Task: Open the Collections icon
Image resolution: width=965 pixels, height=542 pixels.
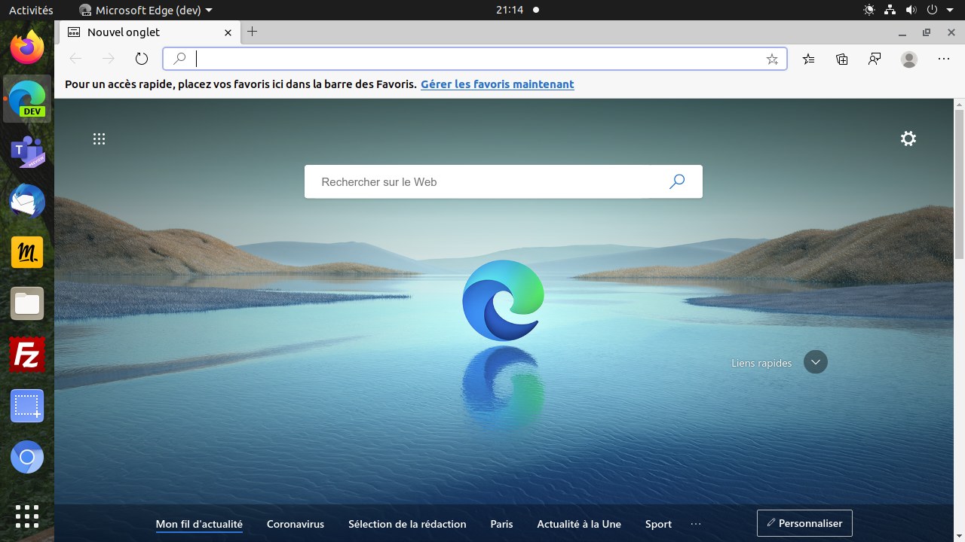Action: coord(842,59)
